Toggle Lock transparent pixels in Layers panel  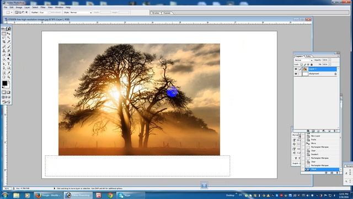pyautogui.click(x=302, y=65)
